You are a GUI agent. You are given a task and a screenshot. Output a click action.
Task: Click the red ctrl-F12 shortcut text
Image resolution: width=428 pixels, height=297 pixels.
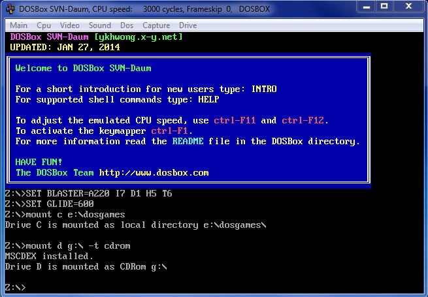point(303,120)
